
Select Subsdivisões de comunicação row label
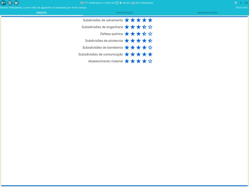(101, 54)
